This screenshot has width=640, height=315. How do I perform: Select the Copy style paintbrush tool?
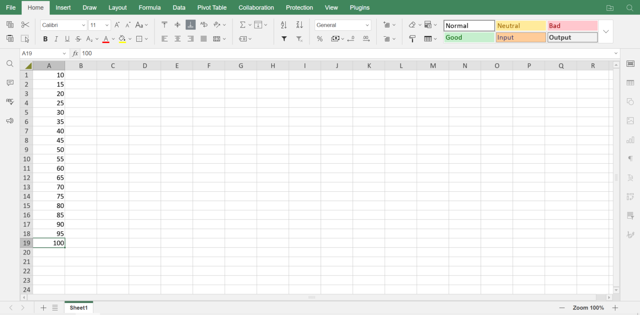[x=412, y=39]
